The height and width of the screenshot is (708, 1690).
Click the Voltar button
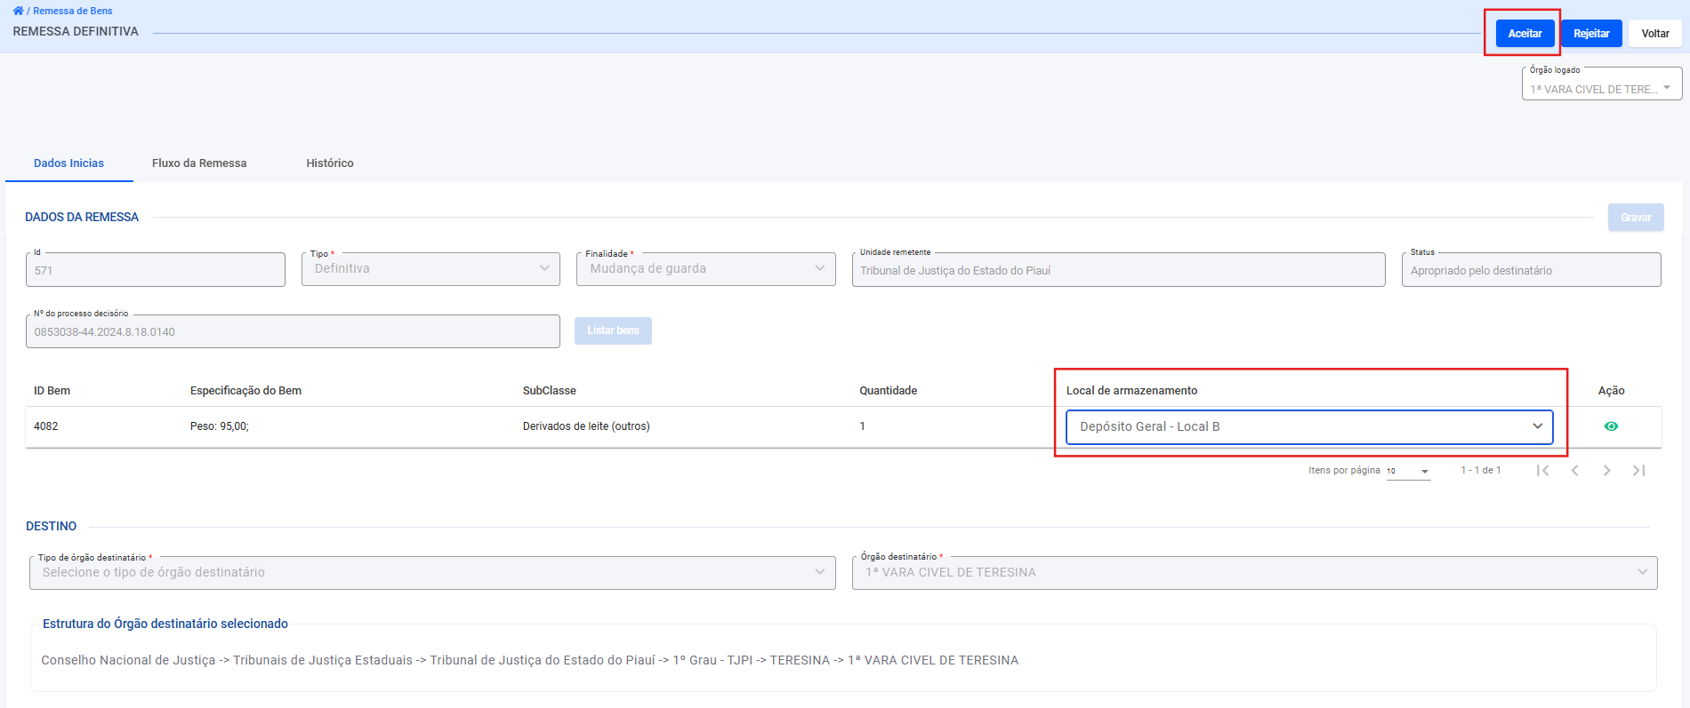point(1654,34)
